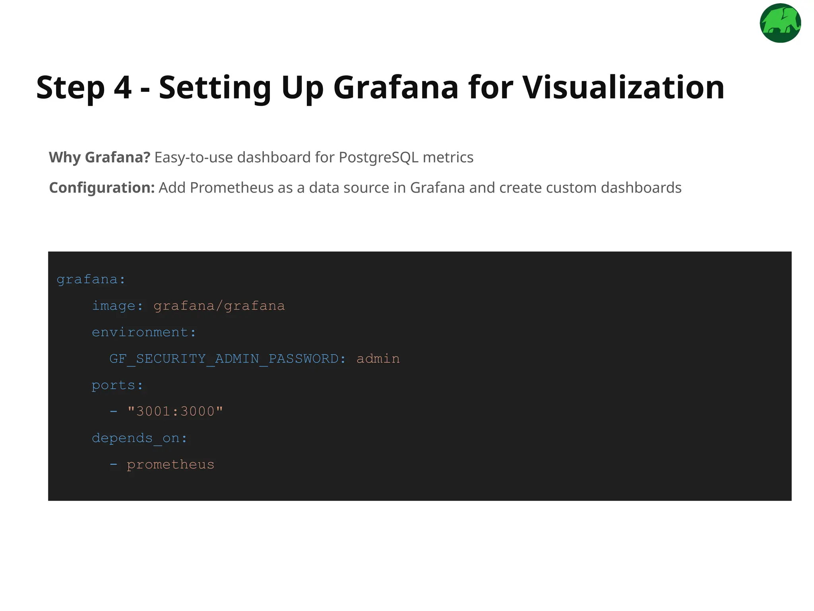Screen dimensions: 814x611
Task: Click the 'grafana/grafana' image value
Action: 219,306
